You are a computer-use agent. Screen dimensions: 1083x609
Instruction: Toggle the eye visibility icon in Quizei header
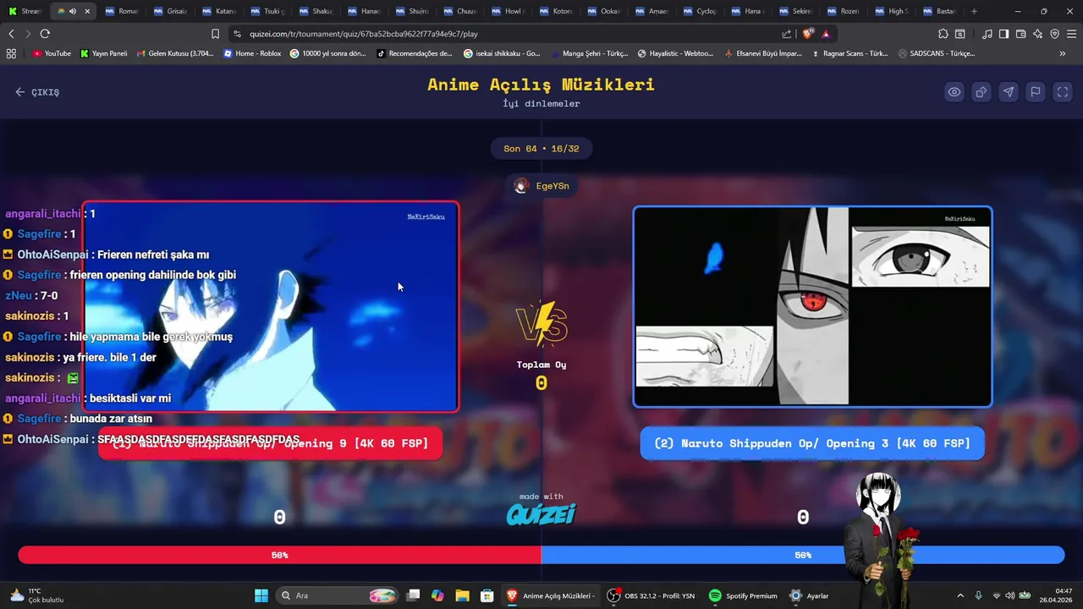point(954,92)
